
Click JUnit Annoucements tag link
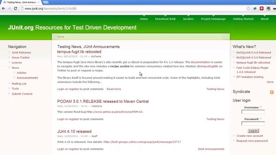click(211, 149)
